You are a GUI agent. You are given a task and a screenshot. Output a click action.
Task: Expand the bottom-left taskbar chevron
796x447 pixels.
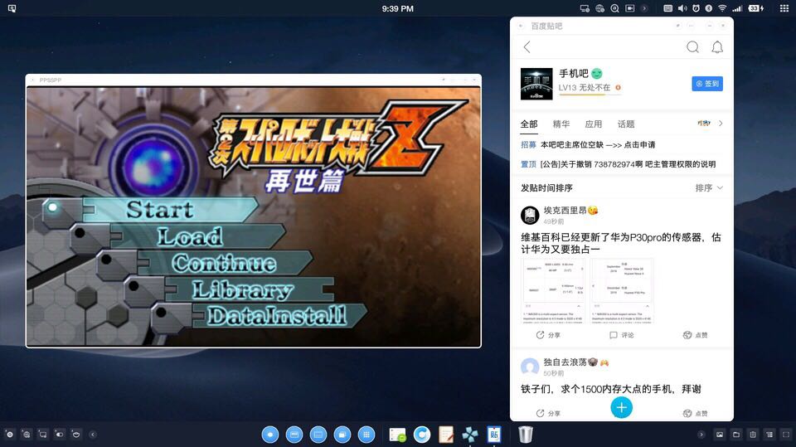pos(93,435)
